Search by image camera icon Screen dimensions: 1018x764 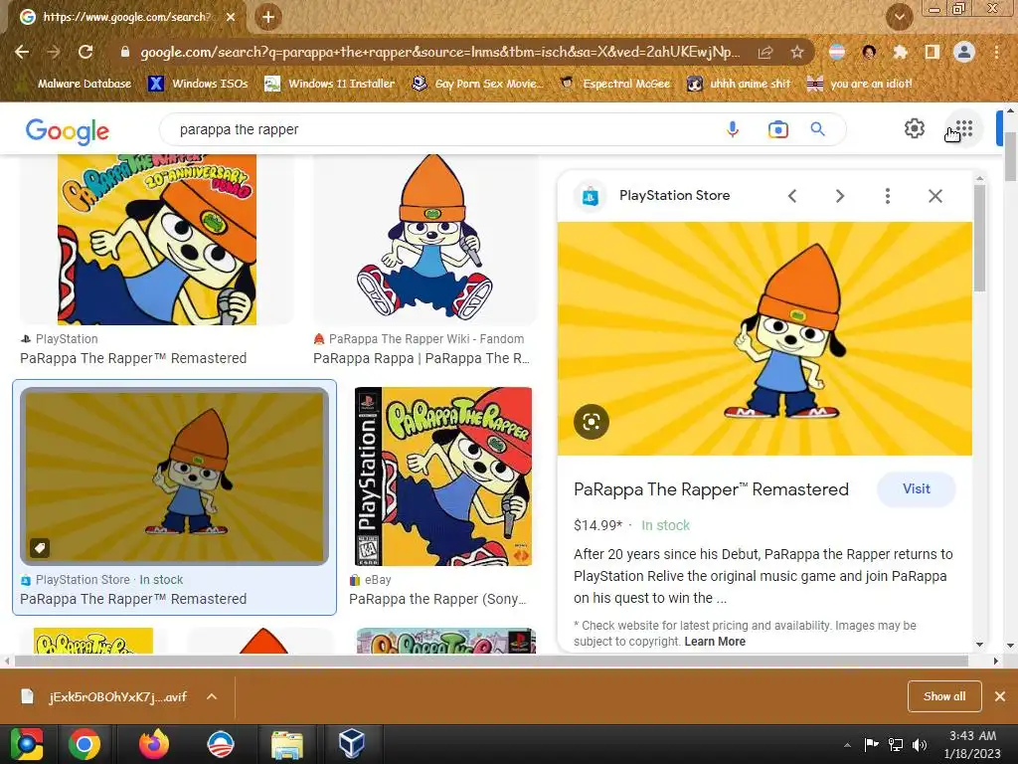[777, 129]
